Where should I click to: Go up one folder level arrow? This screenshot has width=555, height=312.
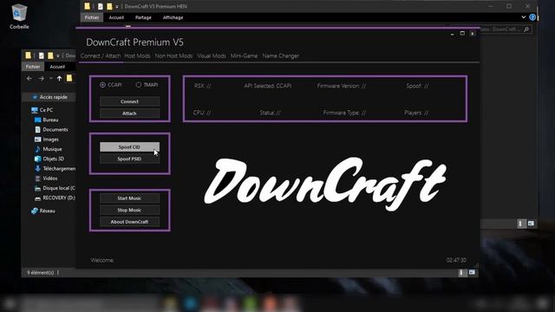pos(60,79)
